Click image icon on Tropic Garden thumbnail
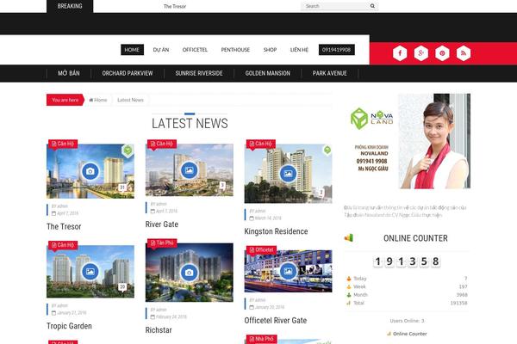The image size is (517, 344). coord(90,272)
